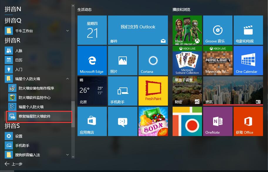Viewport: 268px width, 172px height.
Task: Open 手机助手 in the app list
Action: click(x=37, y=145)
